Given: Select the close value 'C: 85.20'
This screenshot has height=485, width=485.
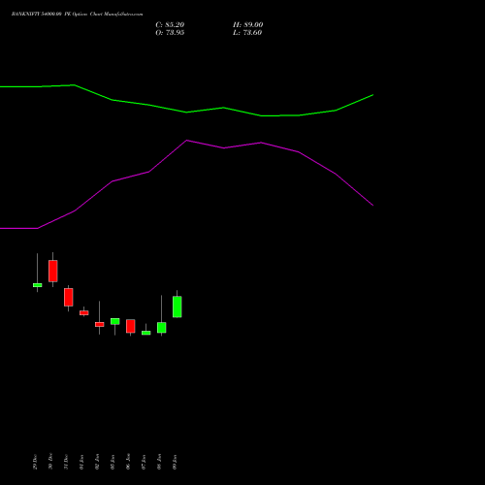Looking at the screenshot, I should pos(170,25).
